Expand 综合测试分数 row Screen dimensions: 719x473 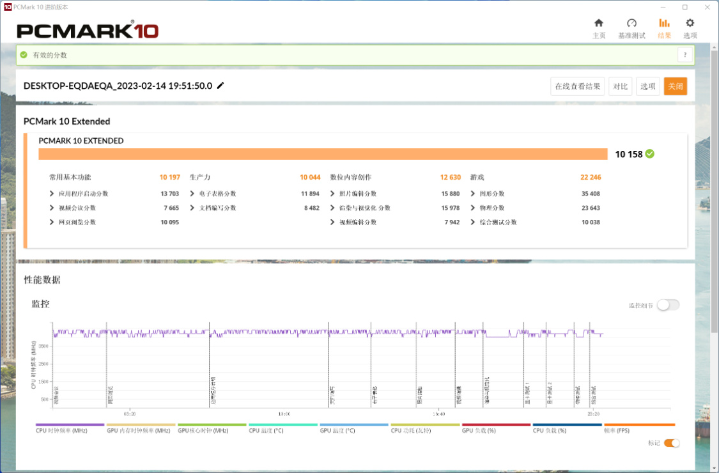point(473,222)
